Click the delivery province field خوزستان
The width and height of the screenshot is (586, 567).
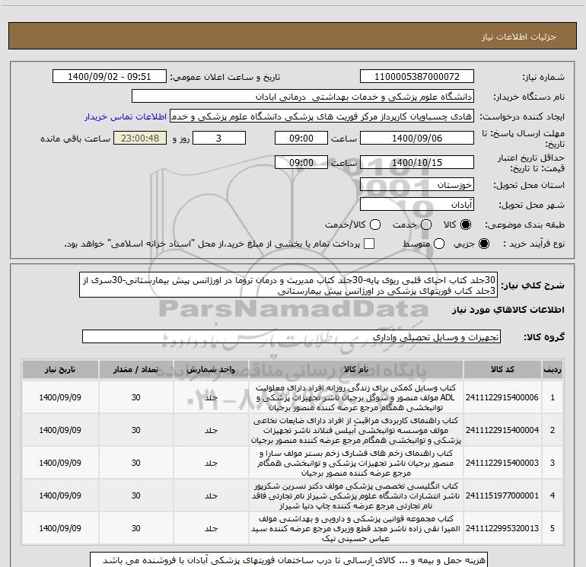[417, 185]
